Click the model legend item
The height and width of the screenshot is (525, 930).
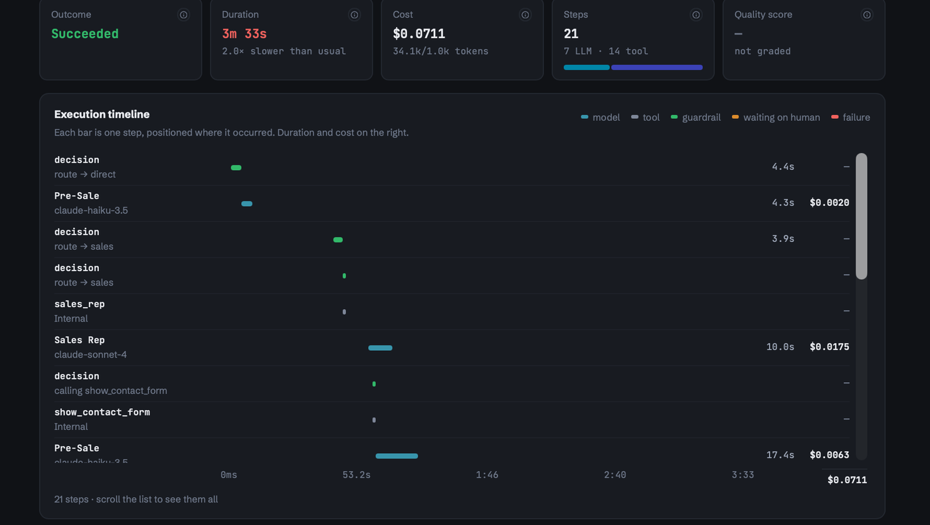[x=601, y=118]
